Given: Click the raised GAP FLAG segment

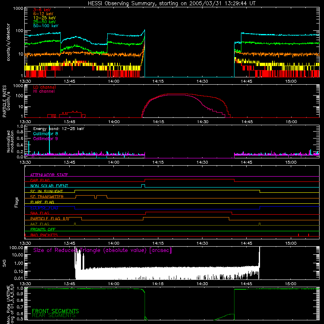Looking at the screenshot, I should 190,179.
